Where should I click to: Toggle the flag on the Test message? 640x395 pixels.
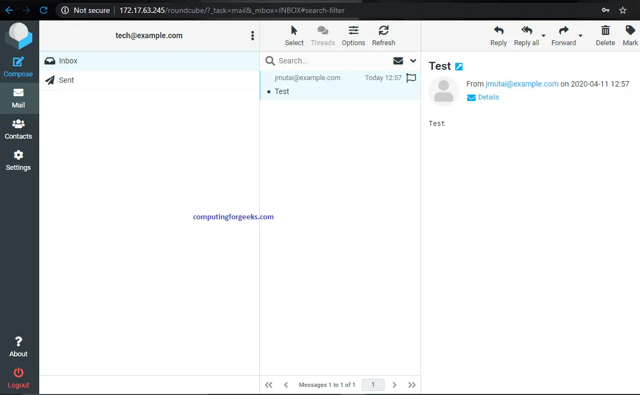pos(411,78)
